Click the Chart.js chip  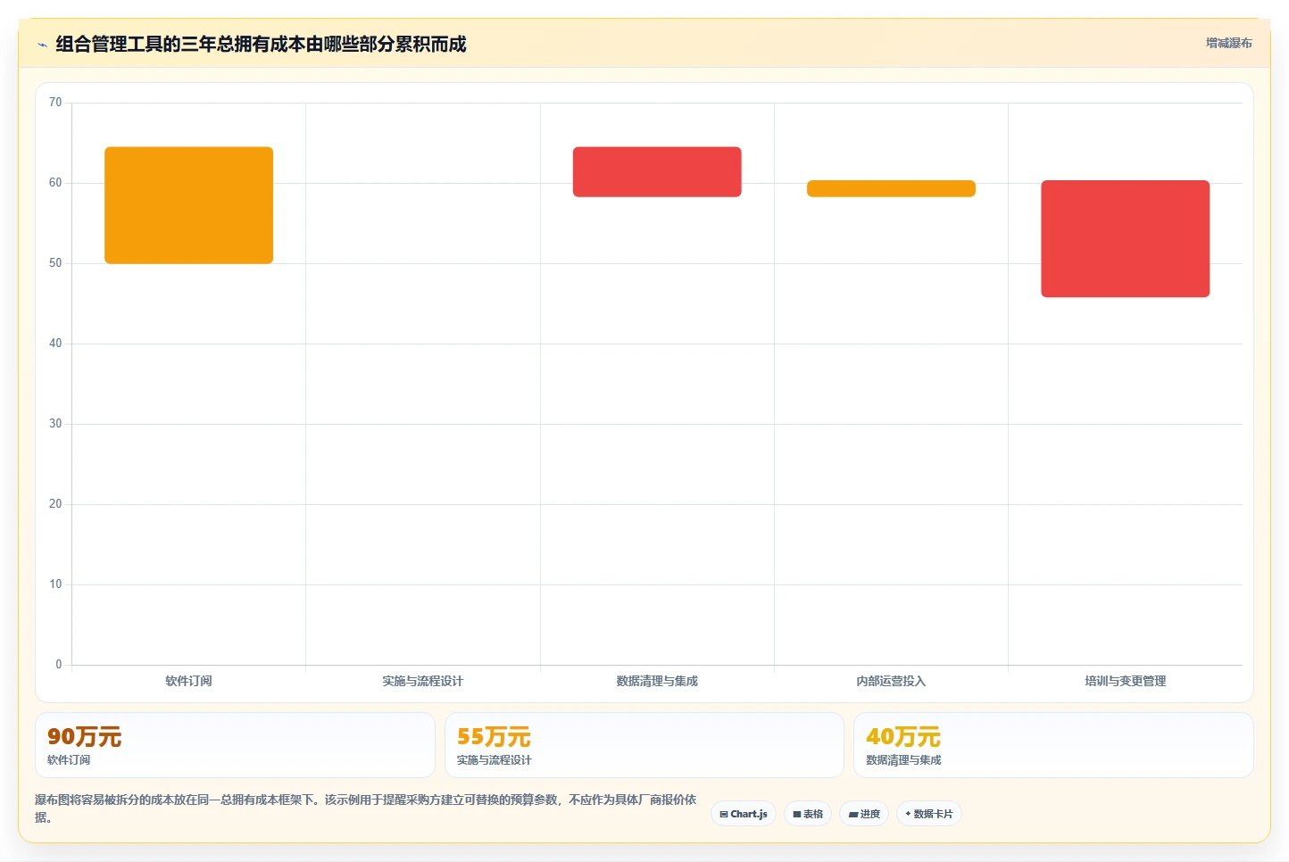tap(744, 814)
